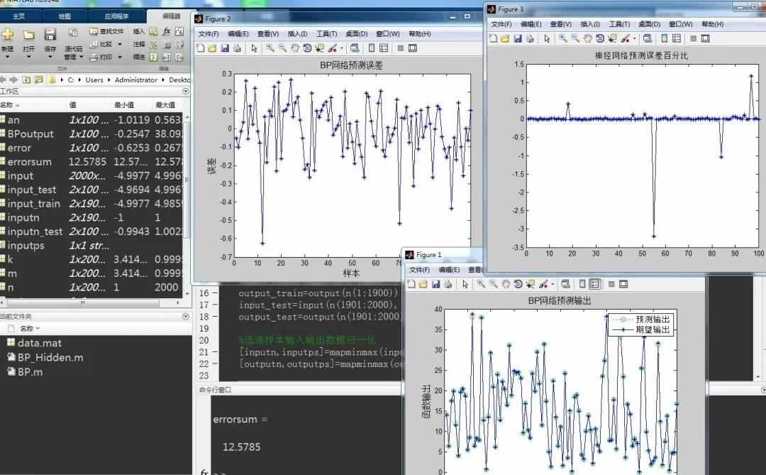Click the Data Cursor tool in Figure 3

611,38
